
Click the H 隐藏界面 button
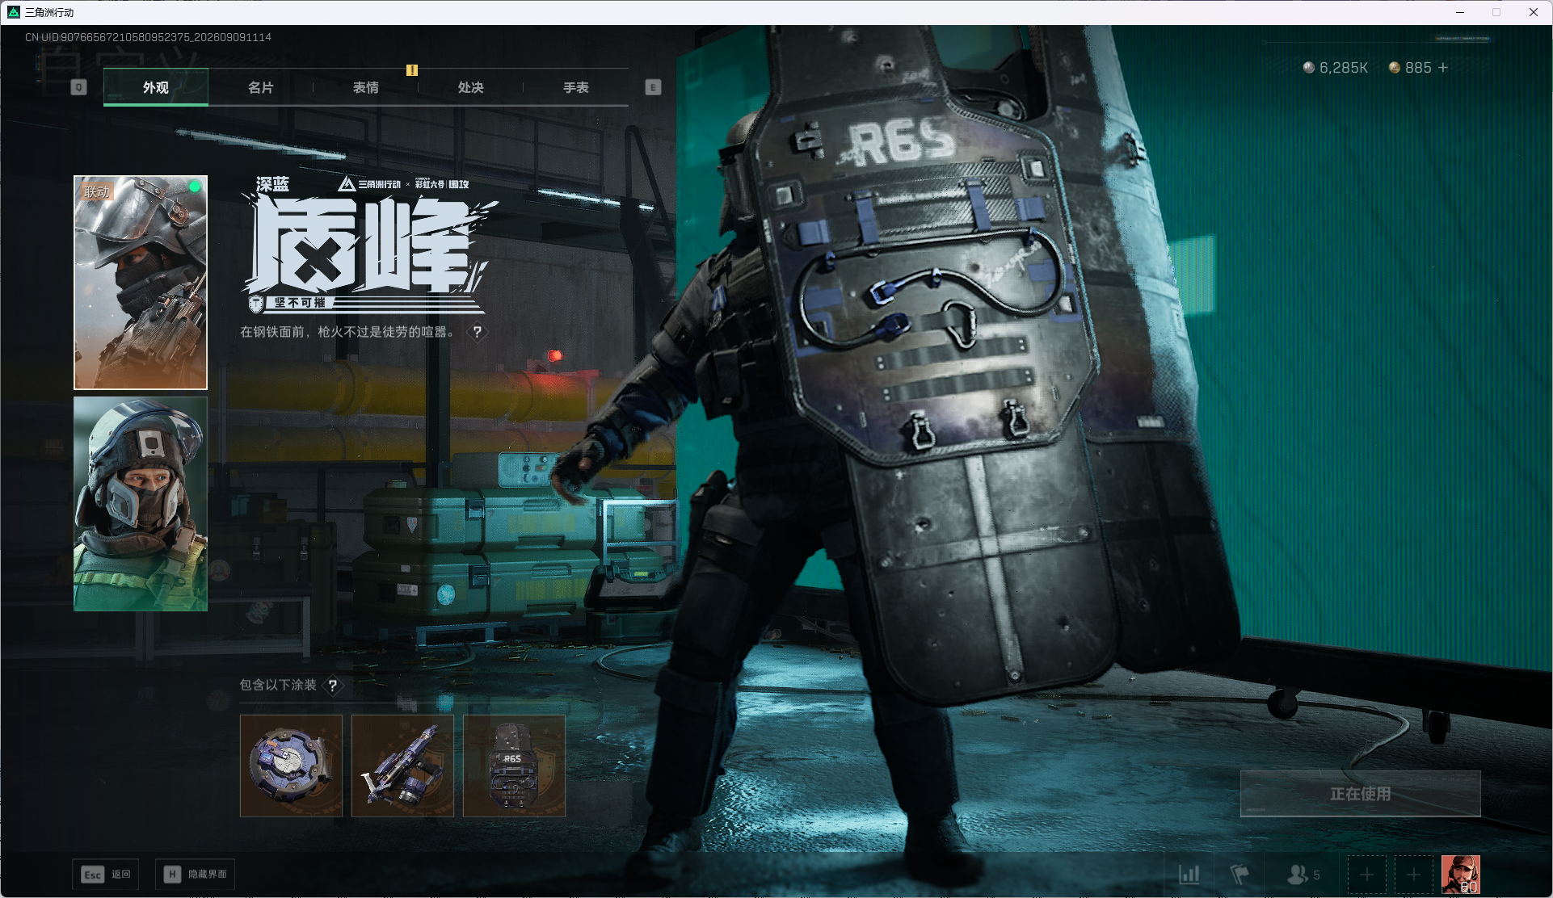[x=195, y=875]
